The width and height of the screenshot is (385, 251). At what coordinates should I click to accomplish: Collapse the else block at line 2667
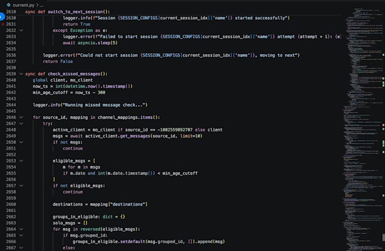(21, 248)
